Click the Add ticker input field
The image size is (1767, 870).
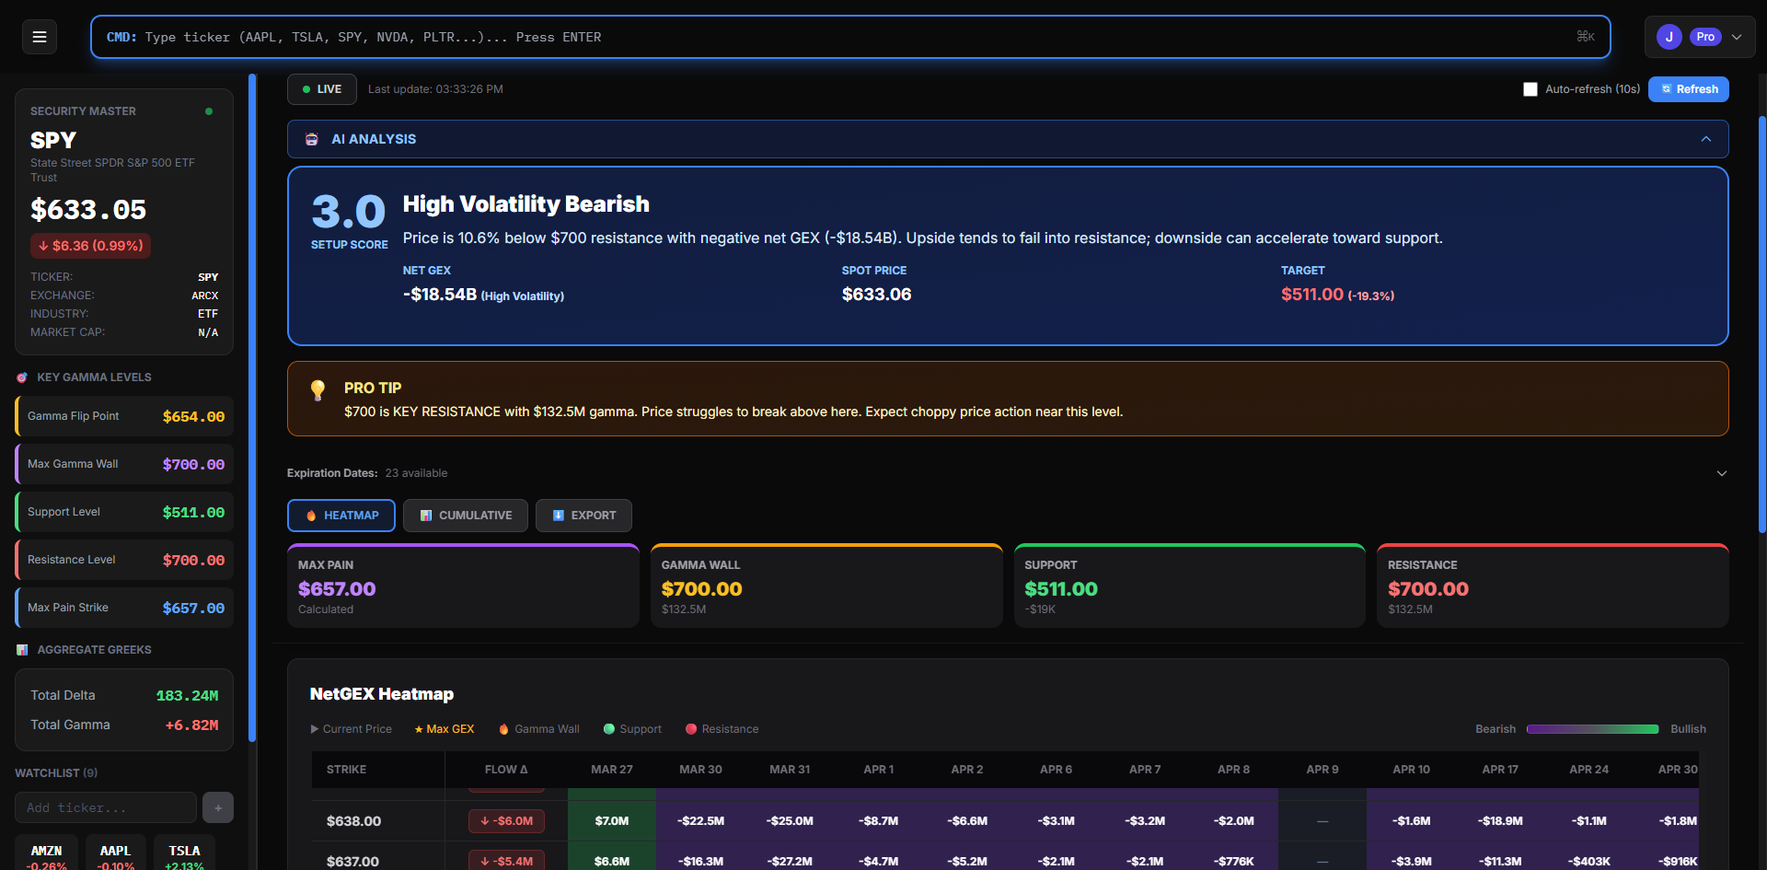coord(104,807)
